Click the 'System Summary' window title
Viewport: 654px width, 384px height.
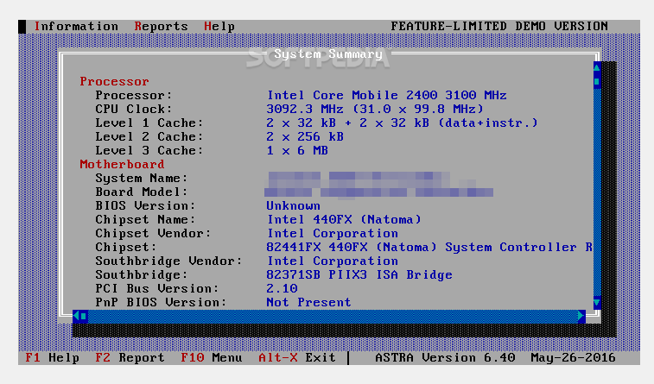pos(328,54)
